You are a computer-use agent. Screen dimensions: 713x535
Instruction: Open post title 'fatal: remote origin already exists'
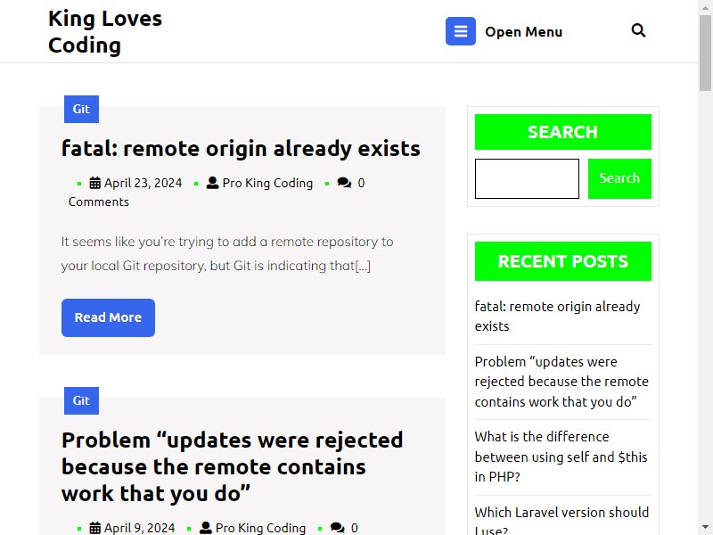click(x=241, y=149)
